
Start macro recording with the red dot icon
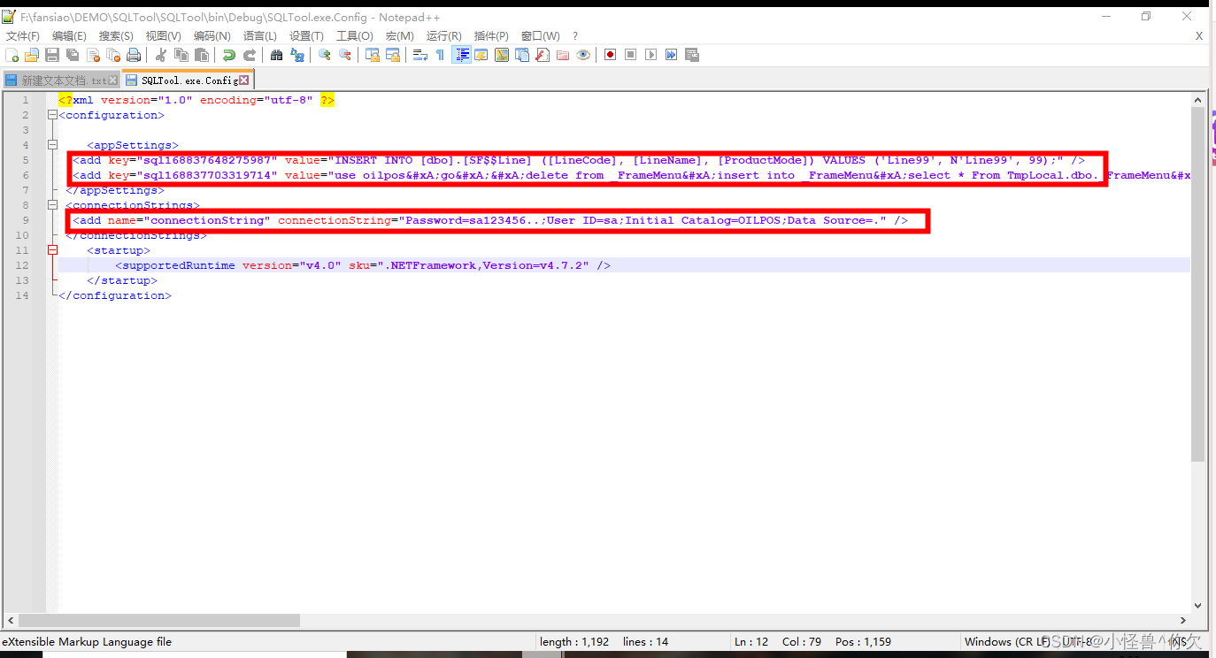pyautogui.click(x=610, y=54)
